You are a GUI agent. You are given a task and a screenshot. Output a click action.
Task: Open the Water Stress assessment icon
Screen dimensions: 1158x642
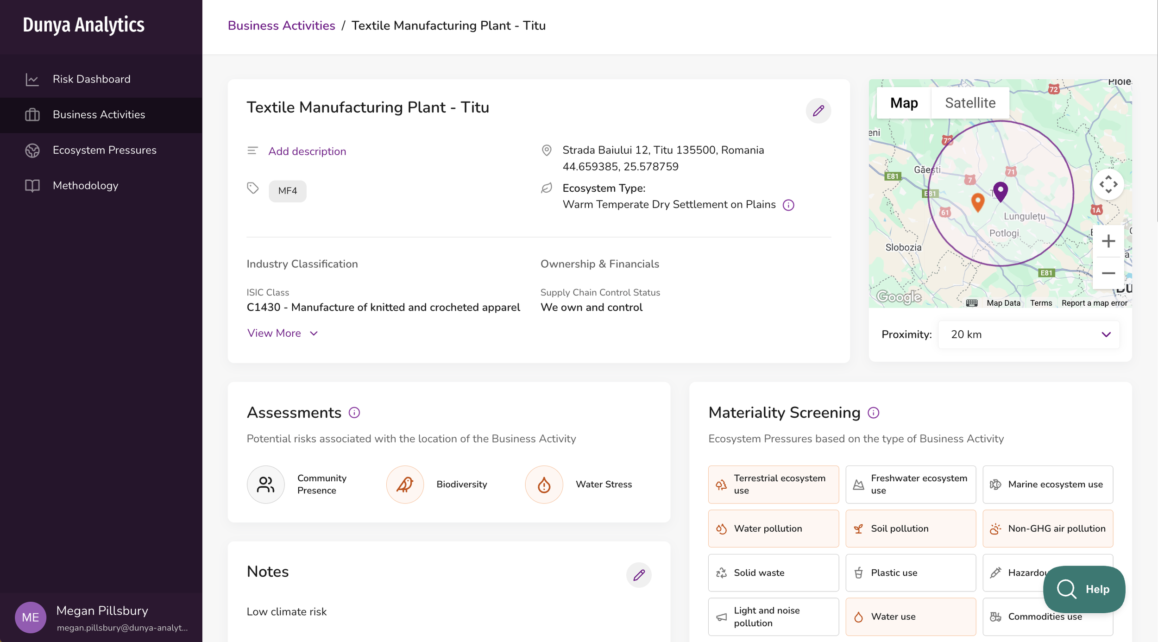[544, 484]
